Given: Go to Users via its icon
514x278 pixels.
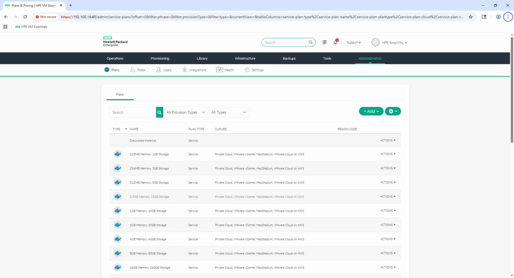Looking at the screenshot, I should click(x=159, y=70).
